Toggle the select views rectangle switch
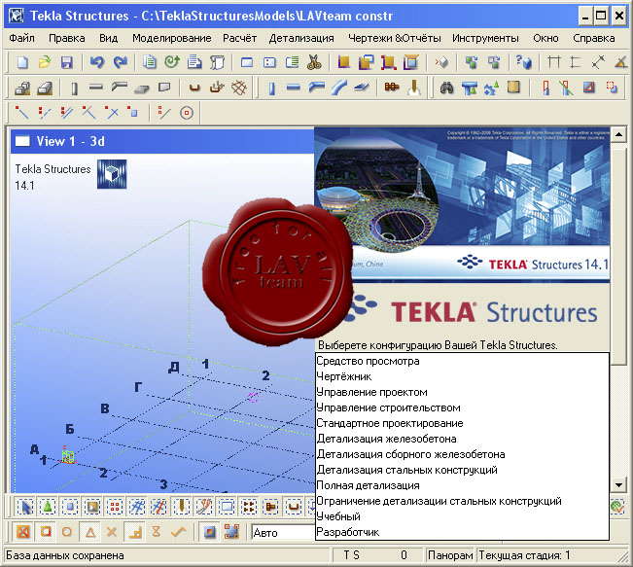This screenshot has height=567, width=633. (226, 507)
